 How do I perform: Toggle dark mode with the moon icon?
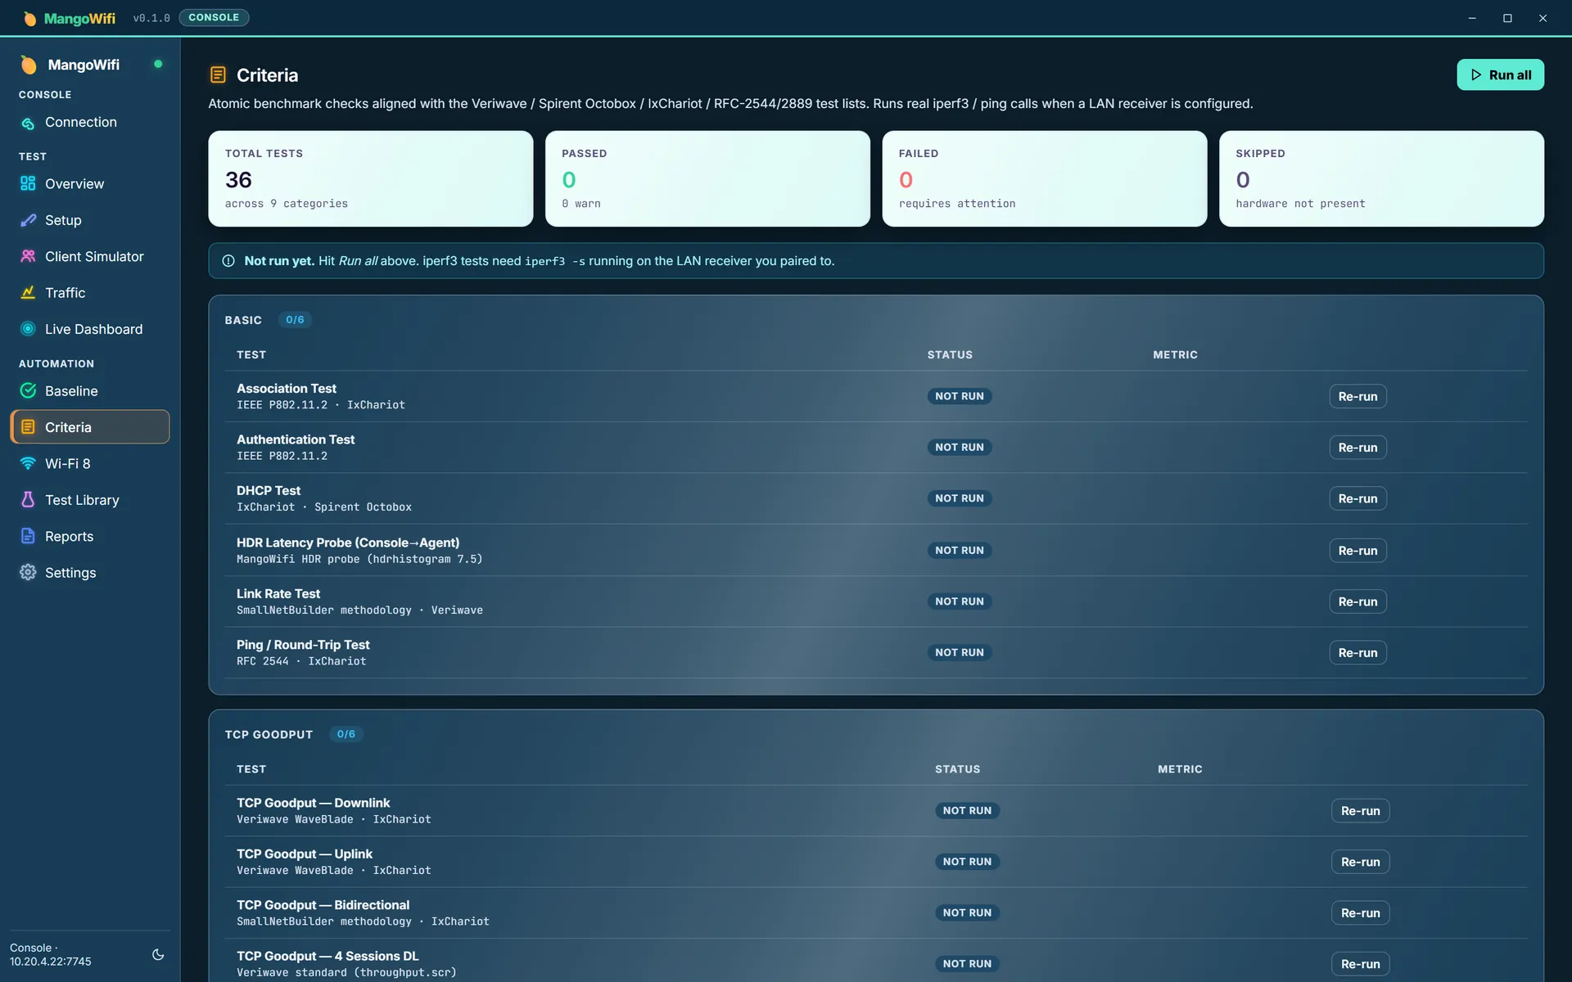pyautogui.click(x=158, y=954)
